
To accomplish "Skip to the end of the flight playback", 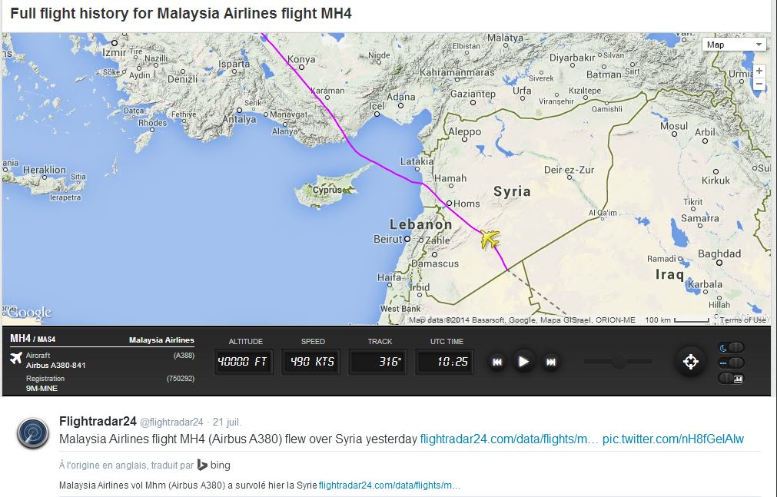I will tap(550, 363).
